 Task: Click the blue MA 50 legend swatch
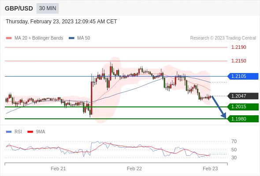point(71,38)
